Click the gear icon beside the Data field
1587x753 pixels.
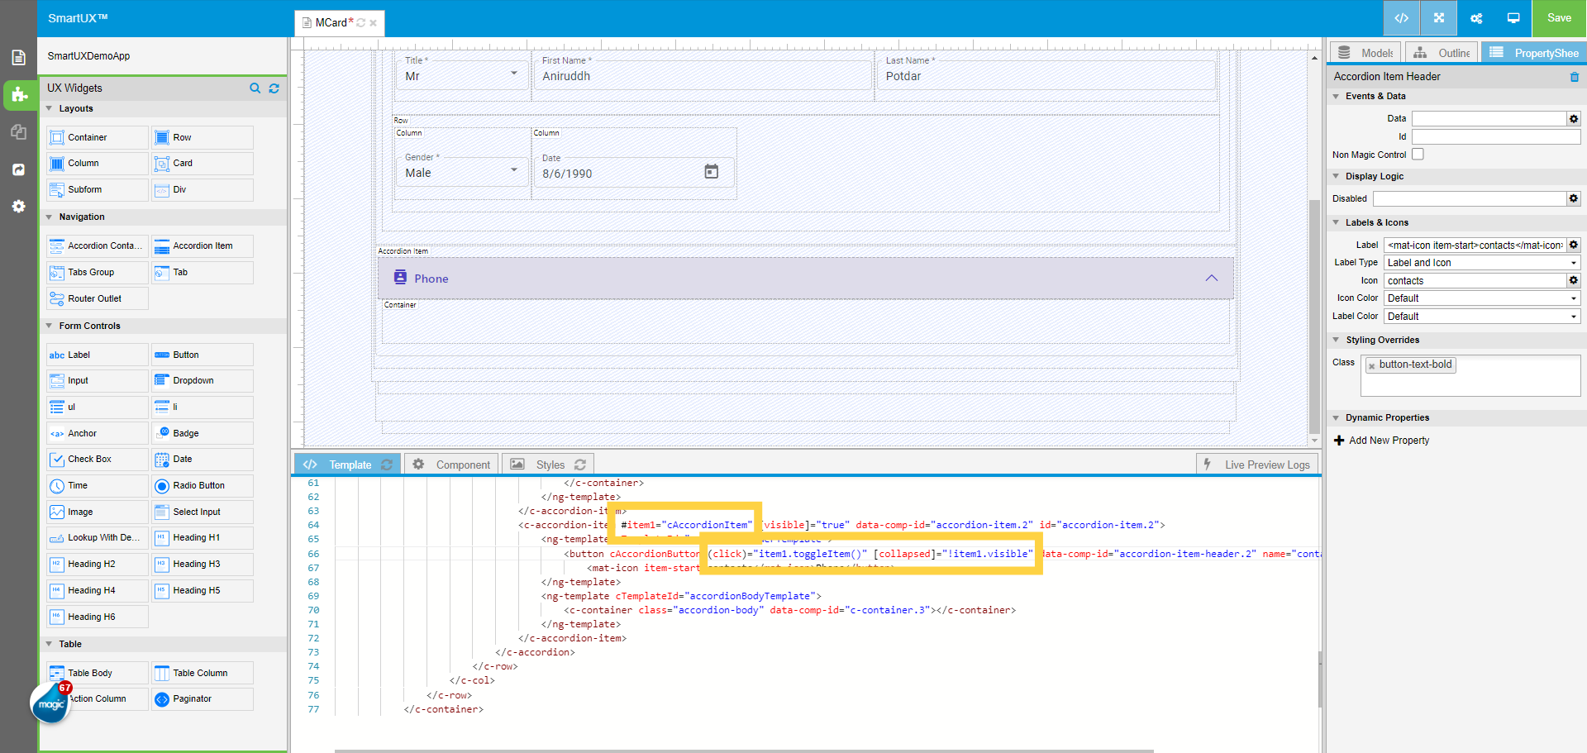click(1573, 118)
